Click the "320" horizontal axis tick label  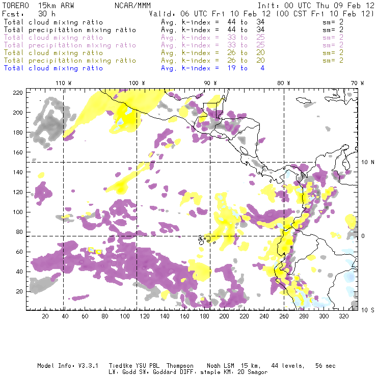343,316
